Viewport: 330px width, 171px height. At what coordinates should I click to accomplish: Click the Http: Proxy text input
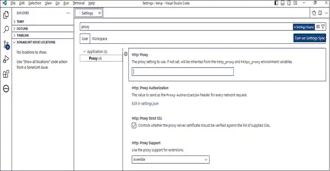point(182,72)
